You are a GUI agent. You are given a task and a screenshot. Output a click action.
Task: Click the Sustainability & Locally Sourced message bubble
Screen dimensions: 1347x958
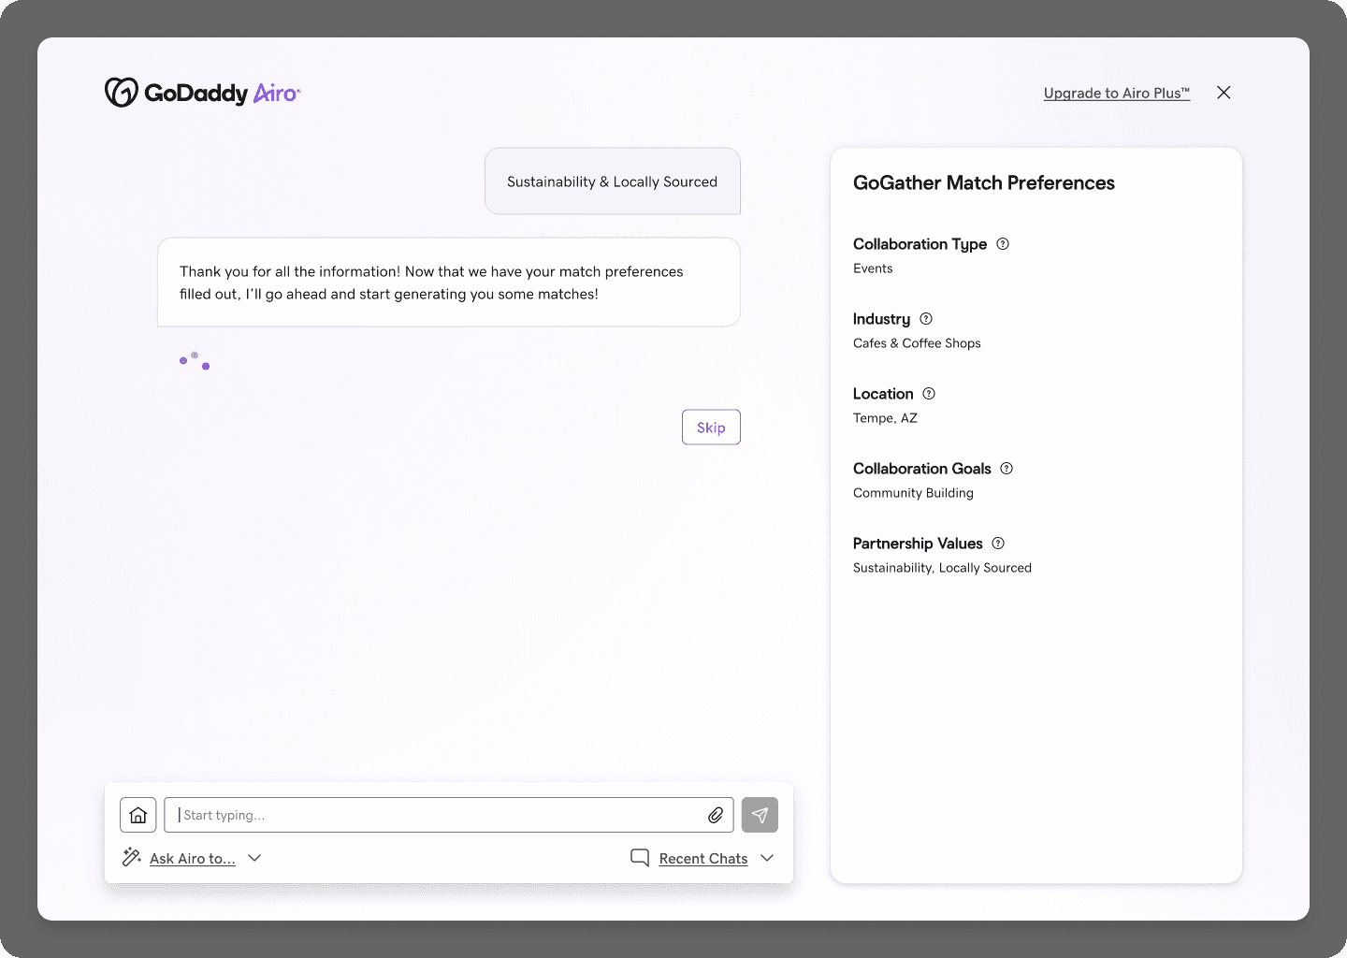[x=613, y=181]
